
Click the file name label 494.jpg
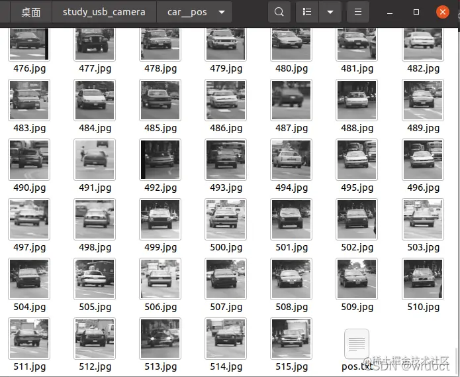(291, 188)
